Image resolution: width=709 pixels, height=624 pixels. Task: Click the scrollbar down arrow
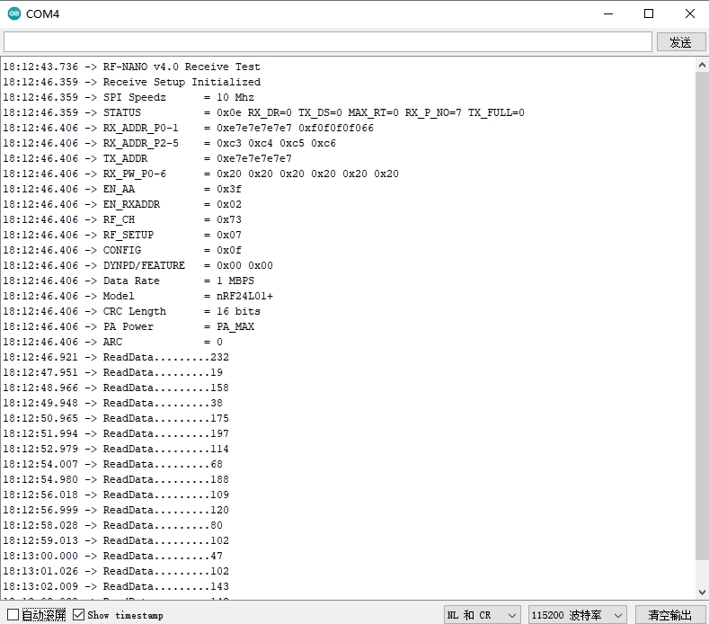coord(702,592)
